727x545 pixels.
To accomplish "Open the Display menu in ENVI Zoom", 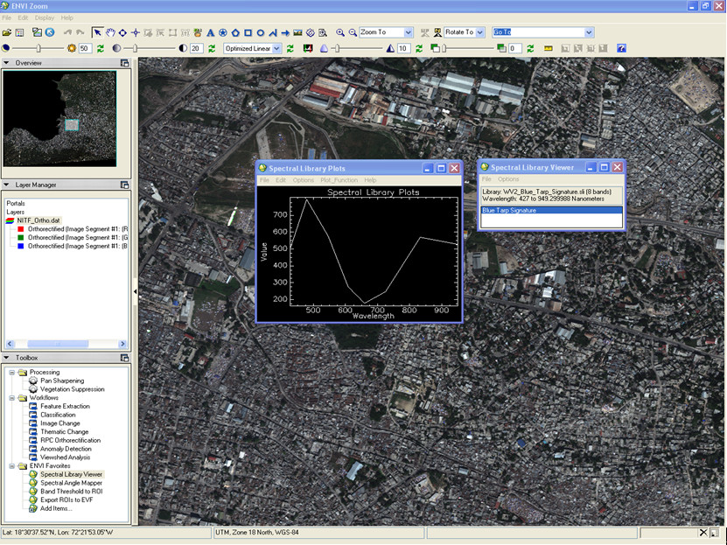I will tap(45, 17).
